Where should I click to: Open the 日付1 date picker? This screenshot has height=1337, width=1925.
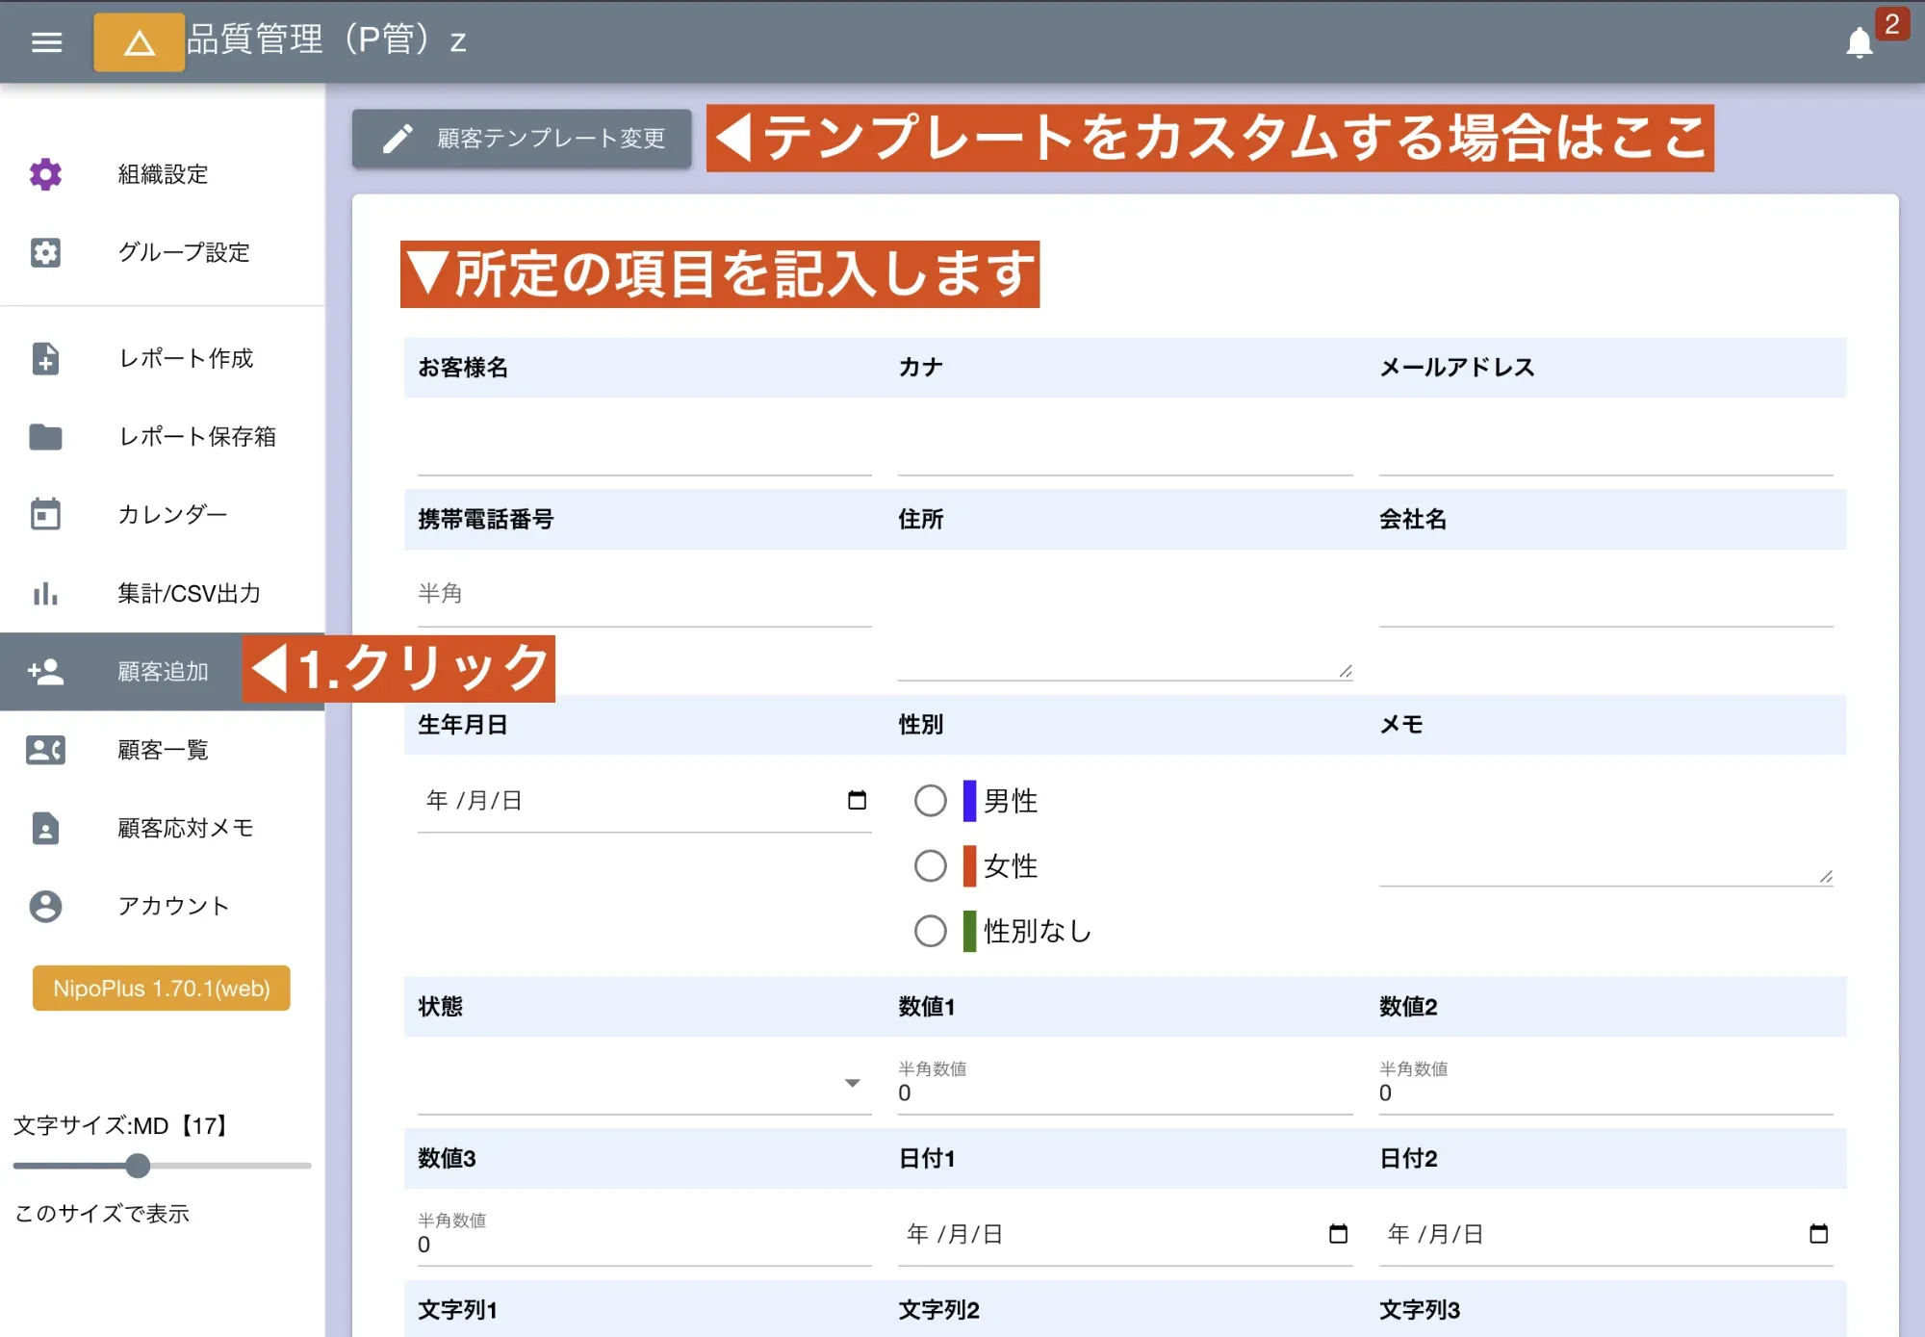point(1339,1232)
